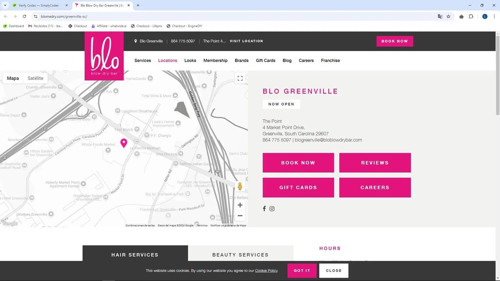
Task: Select the Beauty Services tab
Action: tap(240, 253)
